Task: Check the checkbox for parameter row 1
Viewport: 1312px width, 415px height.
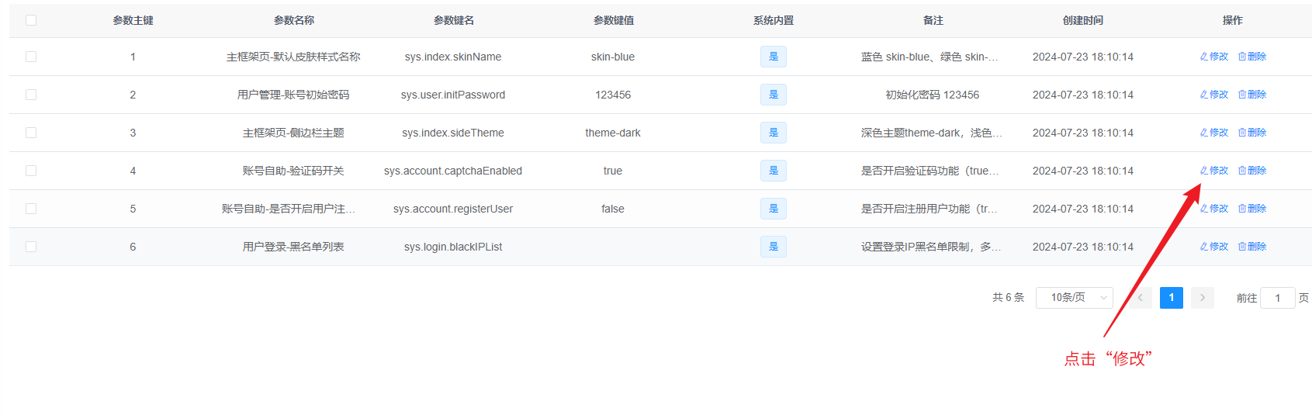Action: click(31, 57)
